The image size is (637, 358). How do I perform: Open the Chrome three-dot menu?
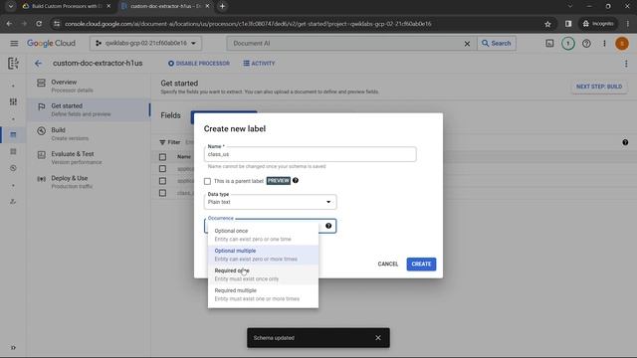click(628, 24)
